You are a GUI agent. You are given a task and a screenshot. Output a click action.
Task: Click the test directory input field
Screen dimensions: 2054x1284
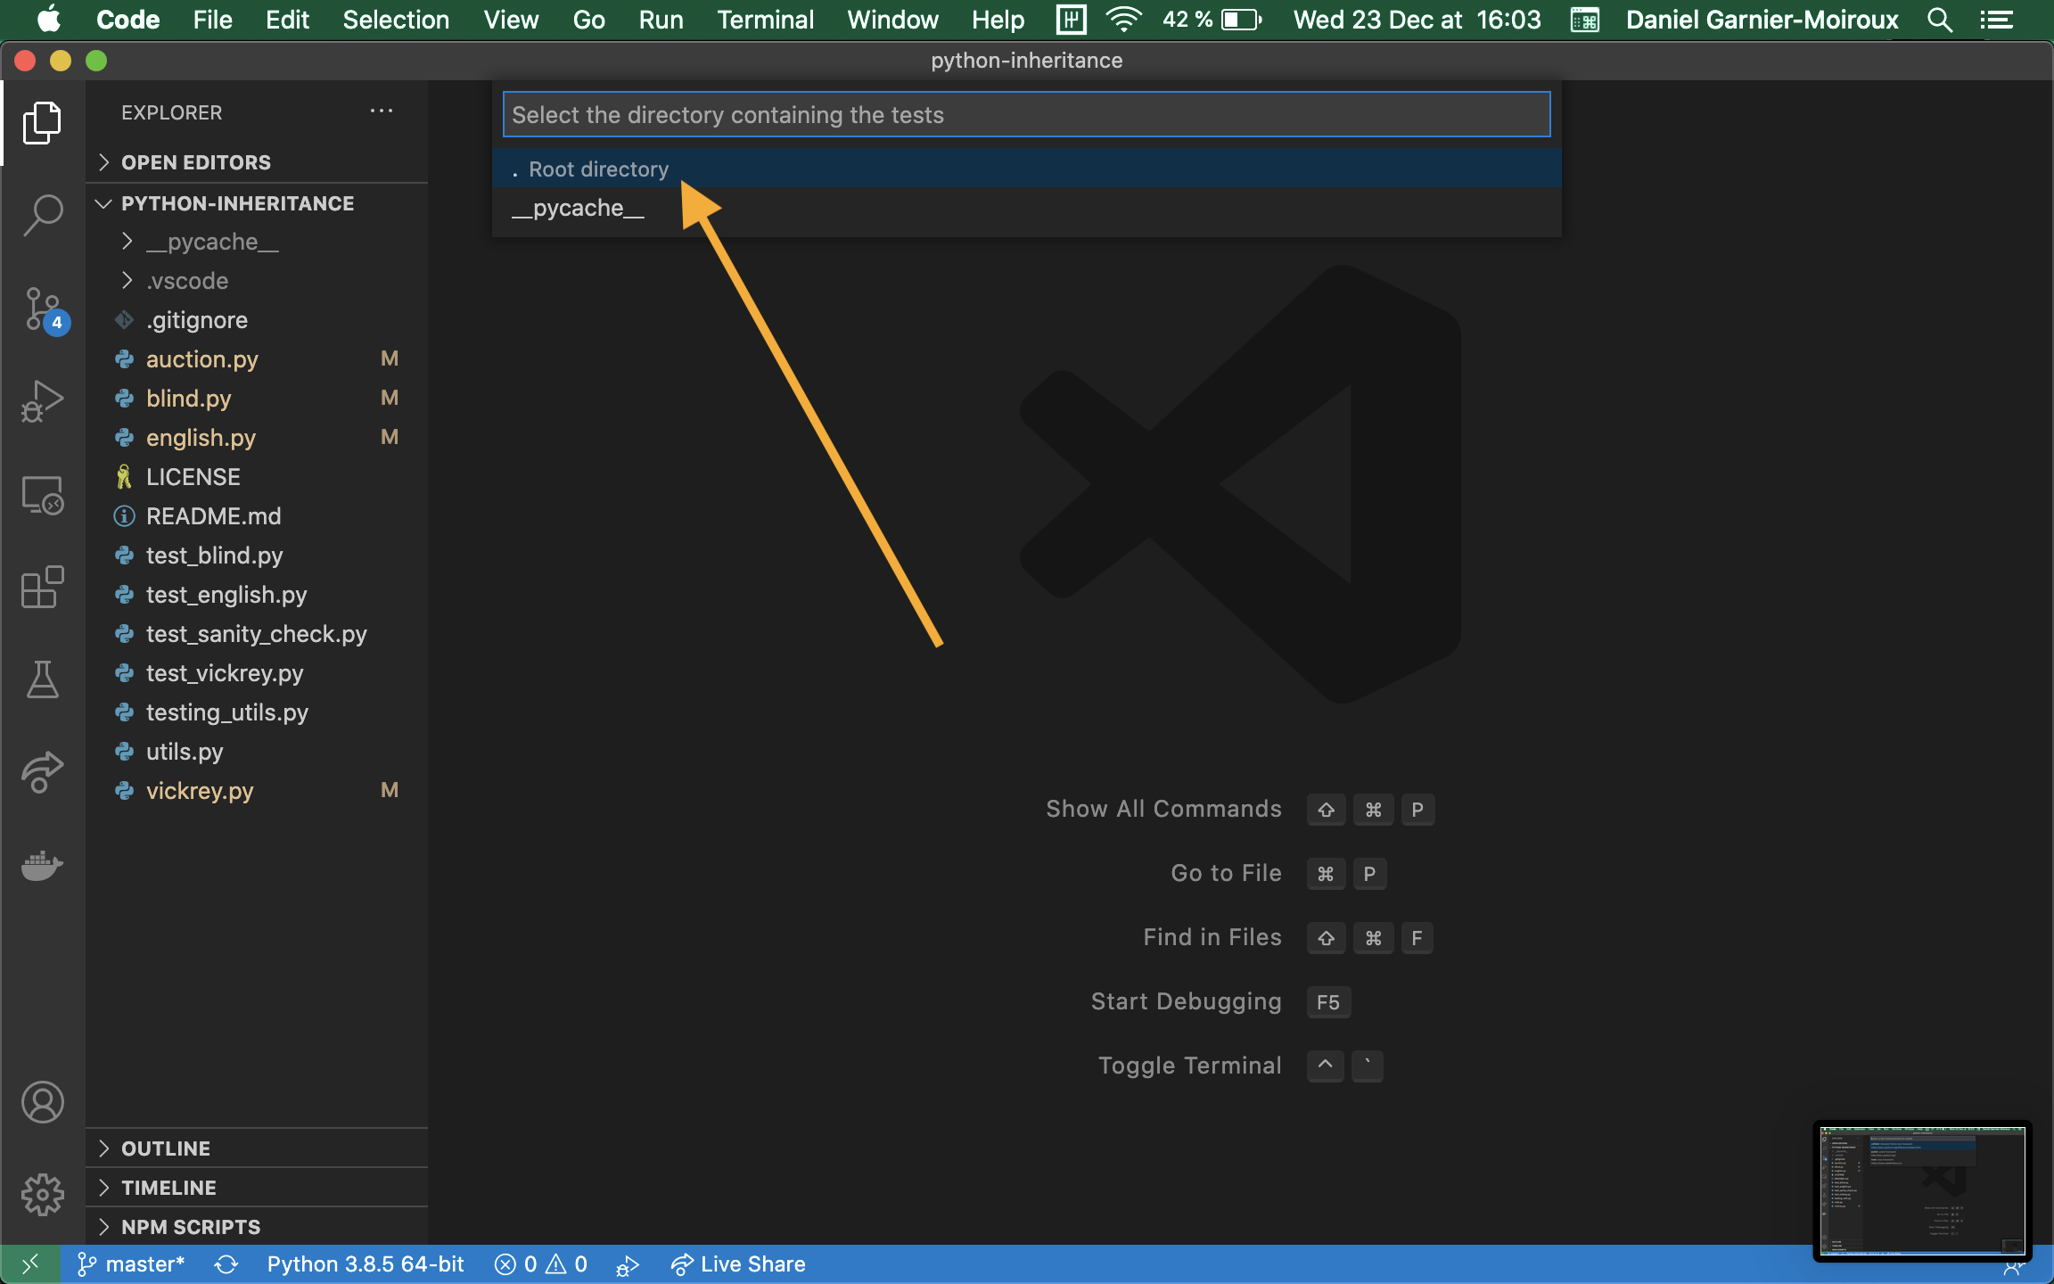coord(1025,115)
